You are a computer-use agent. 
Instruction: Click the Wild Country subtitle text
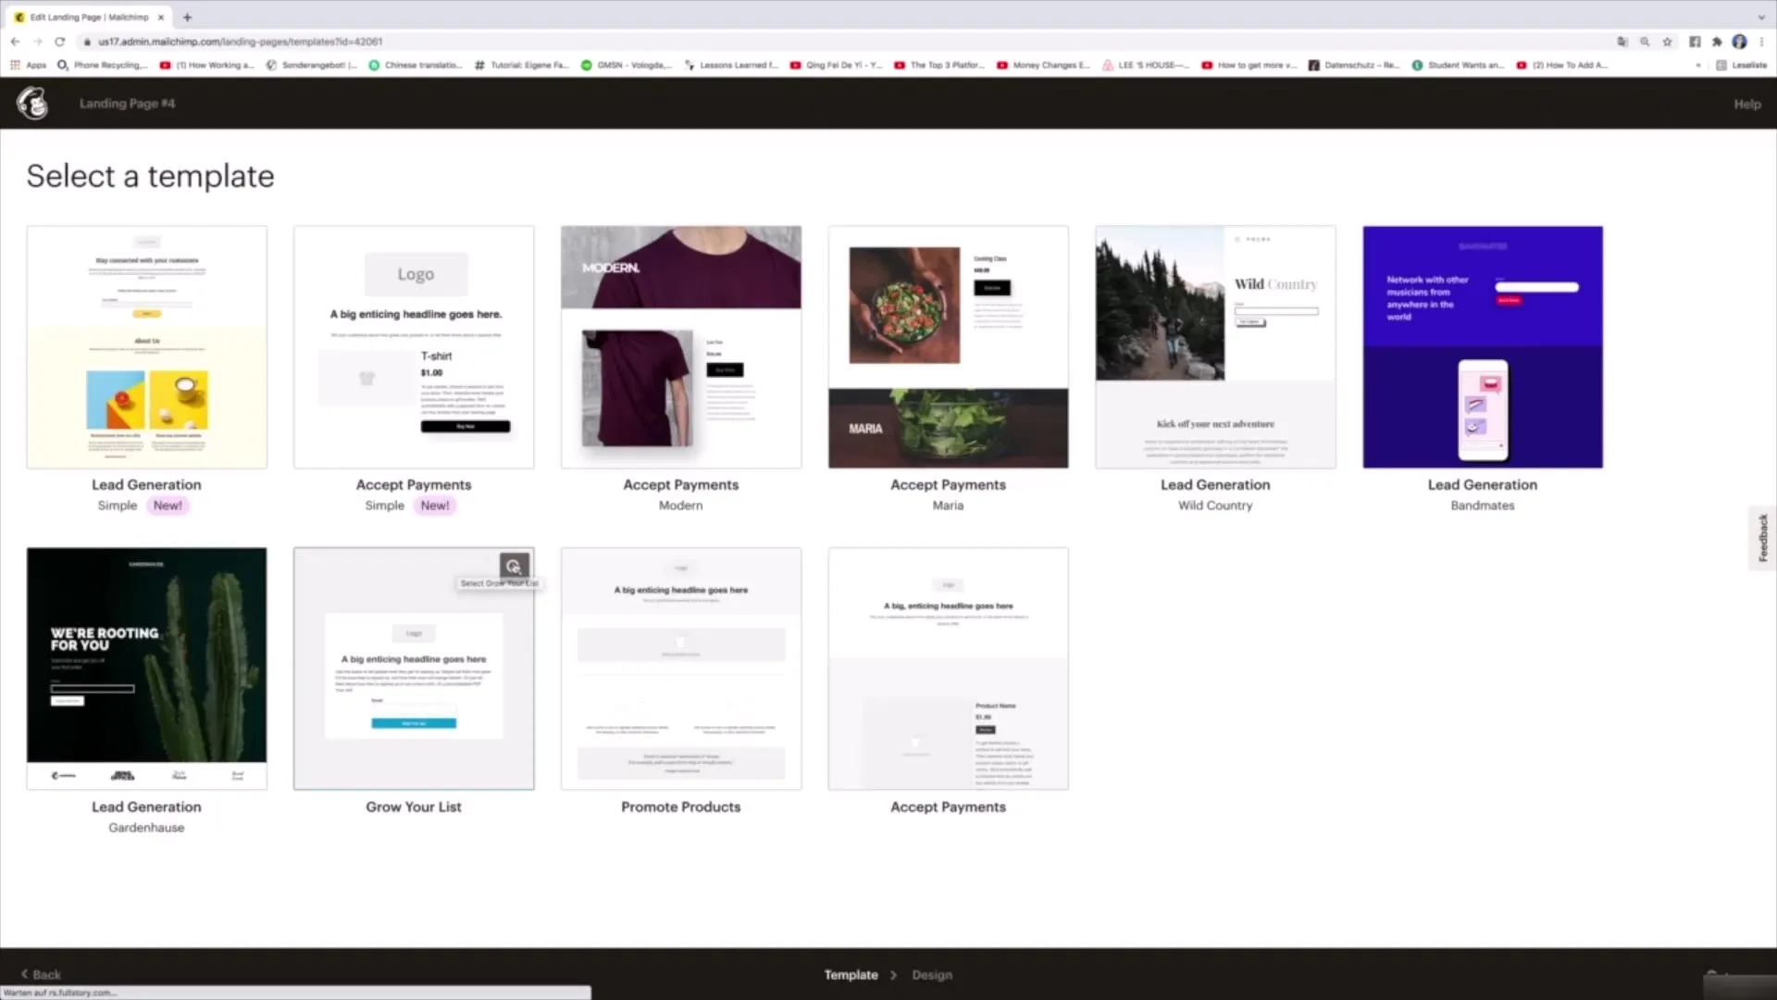(x=1215, y=506)
